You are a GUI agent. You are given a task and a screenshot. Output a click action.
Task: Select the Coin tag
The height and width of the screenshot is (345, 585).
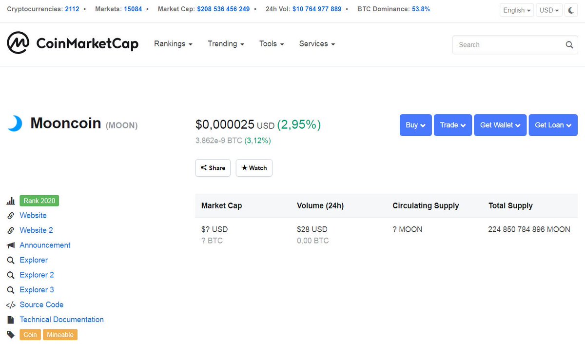pos(30,335)
